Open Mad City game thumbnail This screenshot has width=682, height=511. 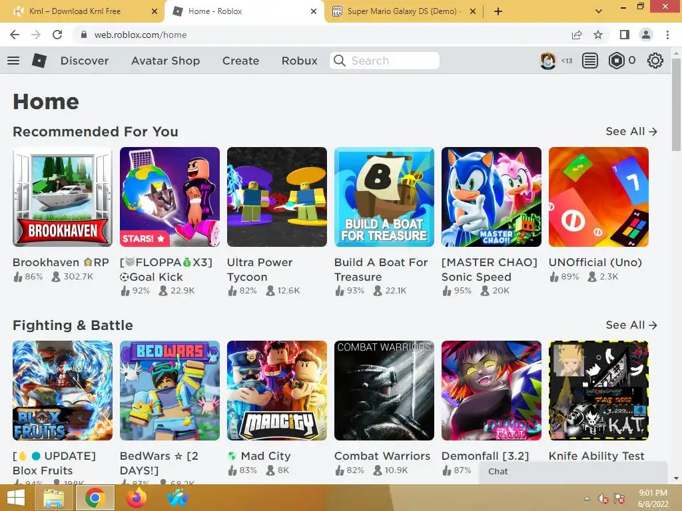point(277,391)
